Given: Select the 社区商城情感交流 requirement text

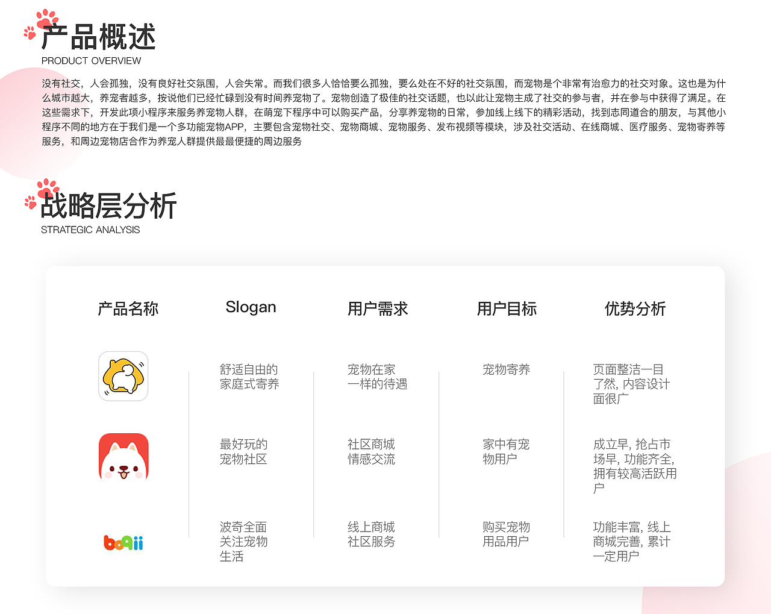Looking at the screenshot, I should (372, 451).
